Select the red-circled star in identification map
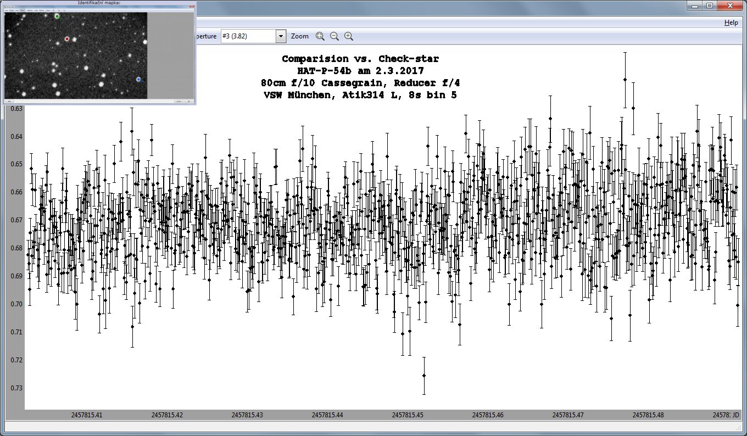This screenshot has height=436, width=747. click(67, 39)
